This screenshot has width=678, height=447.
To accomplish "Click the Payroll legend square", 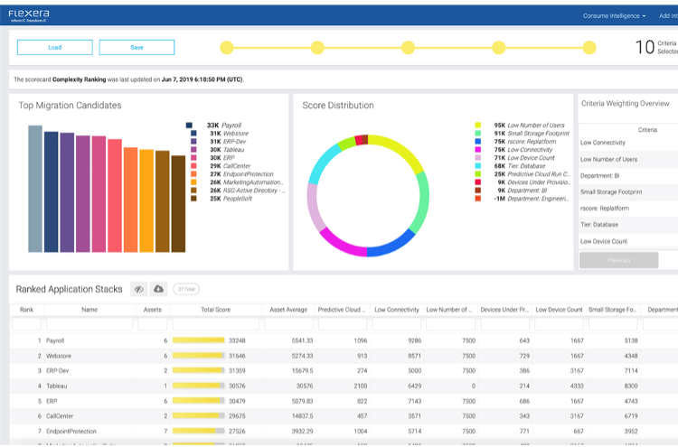I will (x=189, y=126).
